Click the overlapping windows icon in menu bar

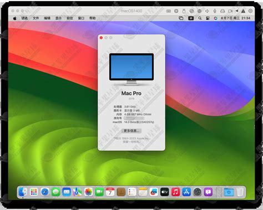click(181, 18)
